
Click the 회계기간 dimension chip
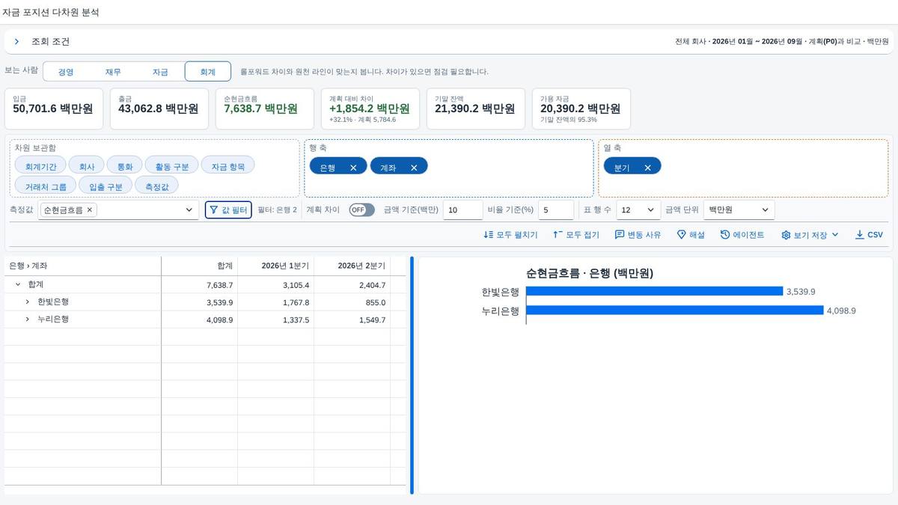click(40, 167)
